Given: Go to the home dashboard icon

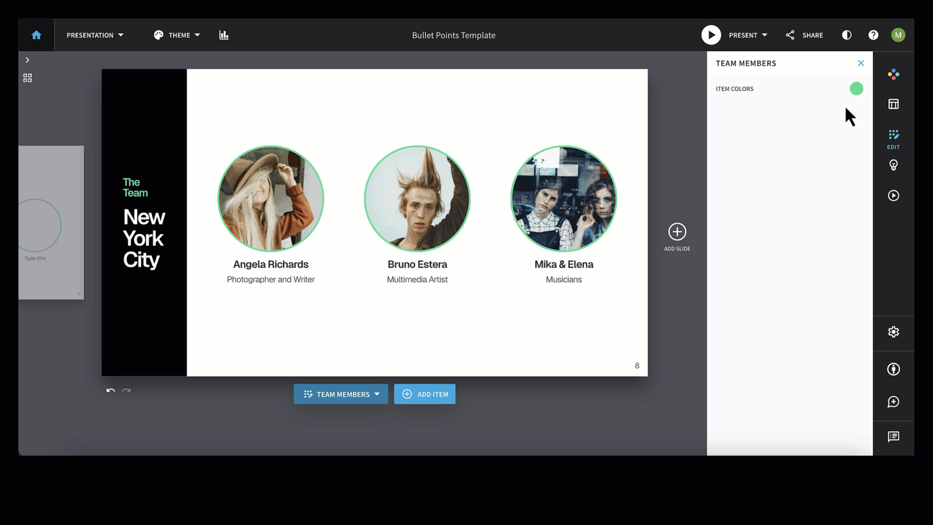Looking at the screenshot, I should pos(36,35).
